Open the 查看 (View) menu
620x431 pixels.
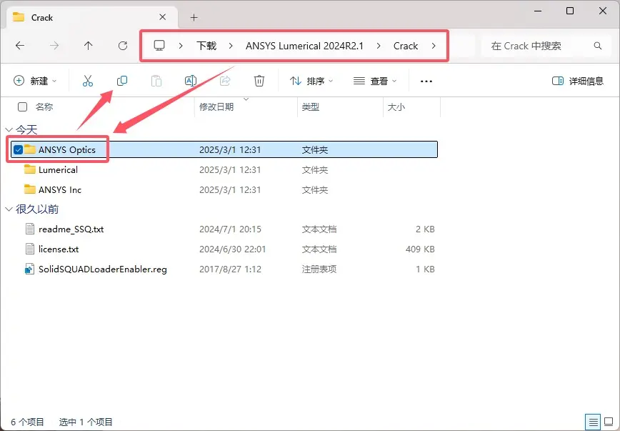[375, 81]
